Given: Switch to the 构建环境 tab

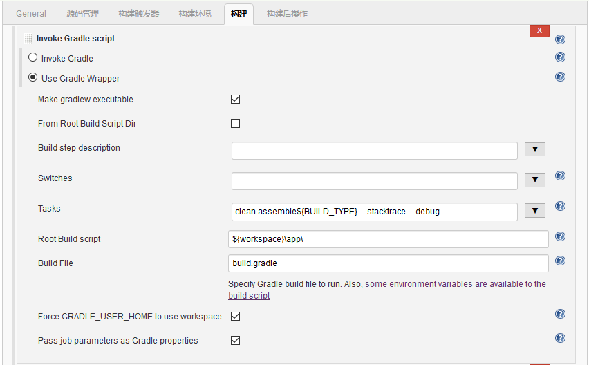Looking at the screenshot, I should click(195, 14).
